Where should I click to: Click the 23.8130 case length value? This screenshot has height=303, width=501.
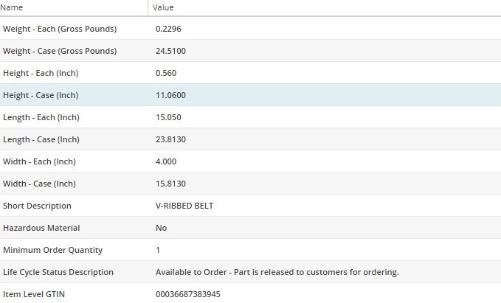170,139
